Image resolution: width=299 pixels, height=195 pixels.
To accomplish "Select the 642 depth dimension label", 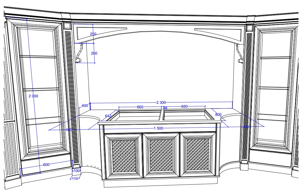I will (108, 116).
